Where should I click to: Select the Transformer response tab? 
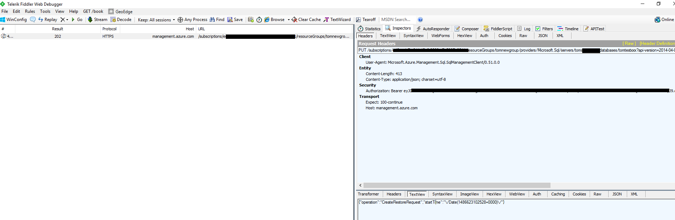(369, 194)
